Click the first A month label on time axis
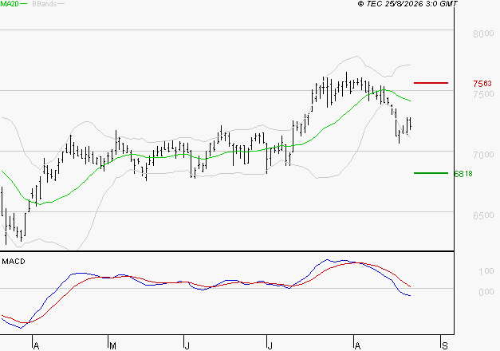Image resolution: width=500 pixels, height=351 pixels. [37, 346]
